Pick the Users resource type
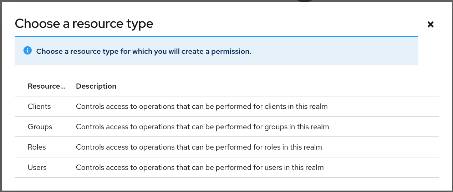Image resolution: width=453 pixels, height=192 pixels. click(37, 167)
